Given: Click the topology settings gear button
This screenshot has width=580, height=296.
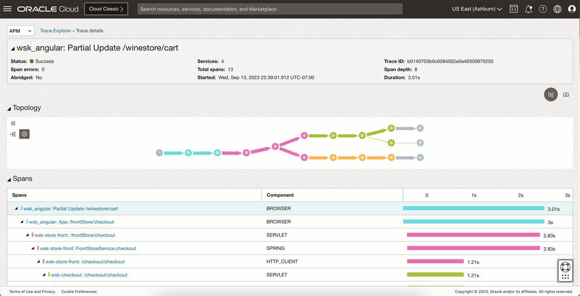Looking at the screenshot, I should point(24,134).
